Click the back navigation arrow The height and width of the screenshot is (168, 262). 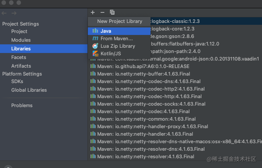[4, 14]
